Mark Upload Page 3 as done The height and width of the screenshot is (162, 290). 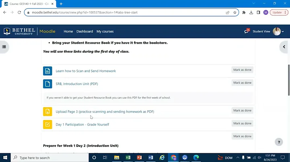[242, 110]
